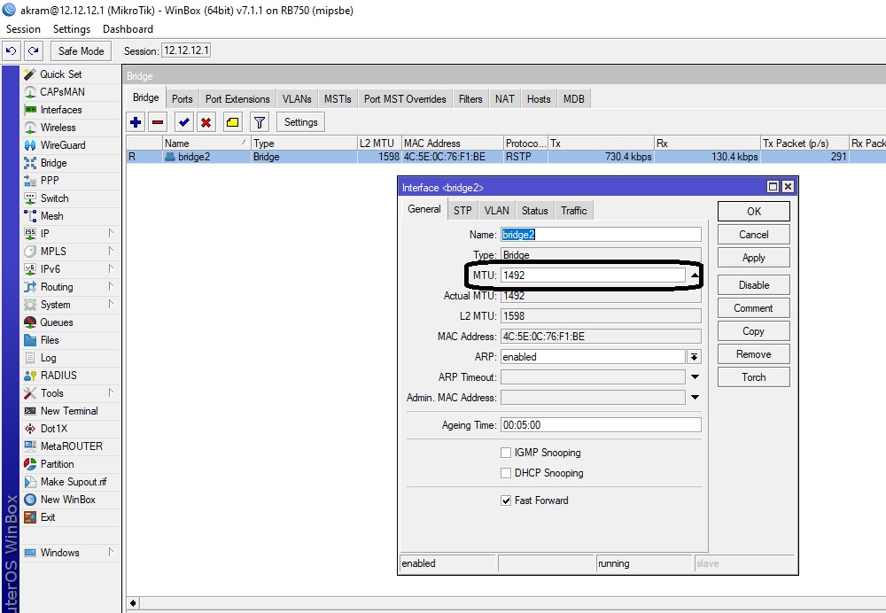Screen dimensions: 886x613
Task: Click the funnel filter icon
Action: tap(259, 122)
